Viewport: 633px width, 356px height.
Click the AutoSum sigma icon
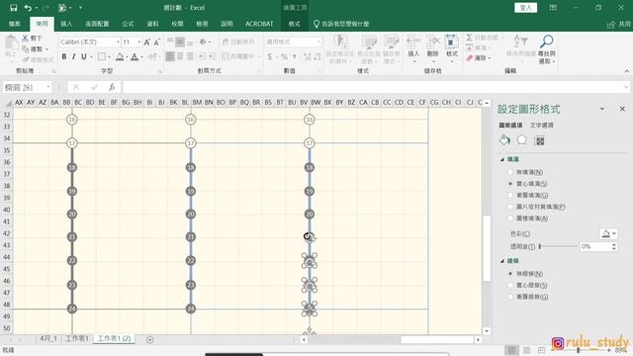pyautogui.click(x=469, y=38)
